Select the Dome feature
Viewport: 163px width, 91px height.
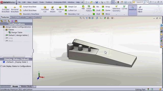pos(106,10)
